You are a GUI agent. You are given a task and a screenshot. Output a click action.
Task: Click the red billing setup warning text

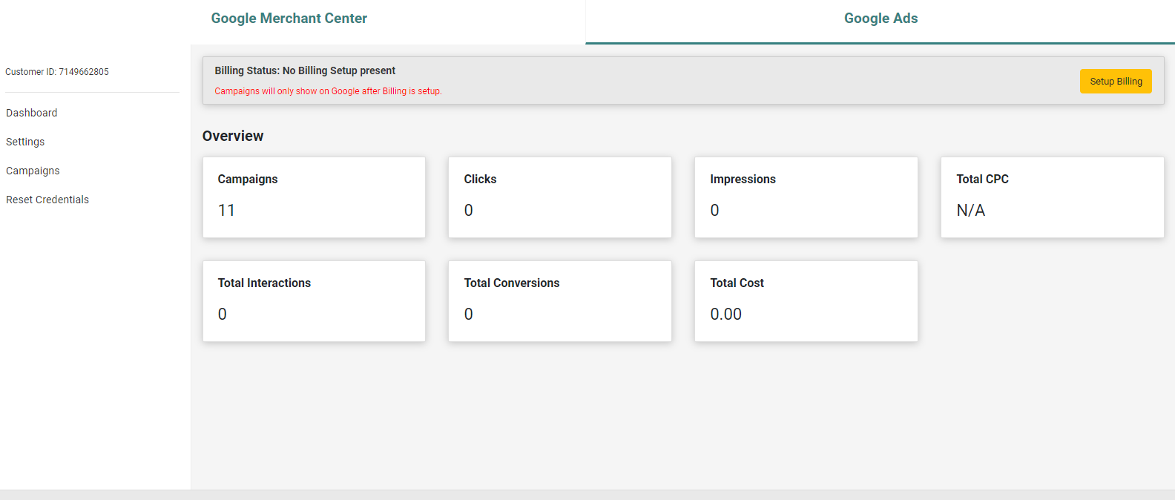pyautogui.click(x=328, y=91)
